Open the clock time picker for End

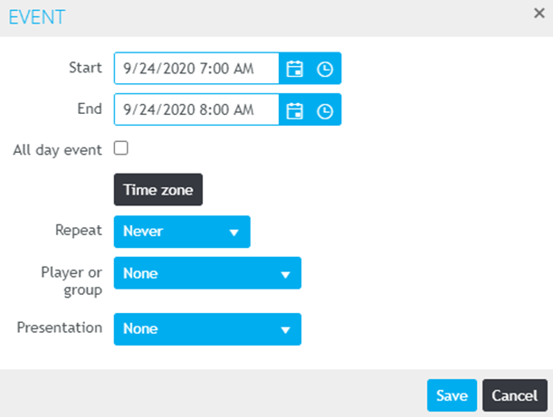(325, 110)
